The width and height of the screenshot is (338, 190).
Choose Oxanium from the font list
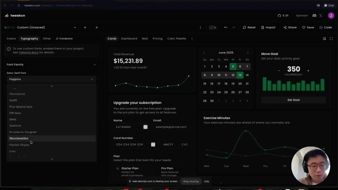click(x=51, y=126)
